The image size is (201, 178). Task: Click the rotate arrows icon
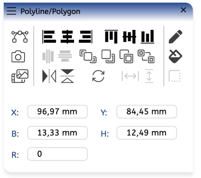[98, 76]
